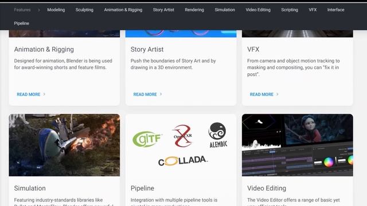Click the COLLADA logo

(183, 161)
